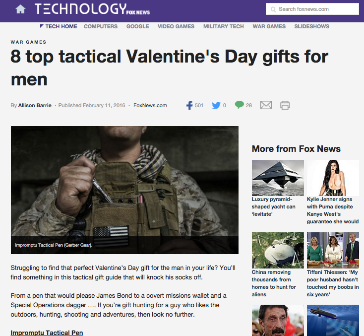The height and width of the screenshot is (336, 364).
Task: Email article using envelope icon
Action: [x=266, y=105]
